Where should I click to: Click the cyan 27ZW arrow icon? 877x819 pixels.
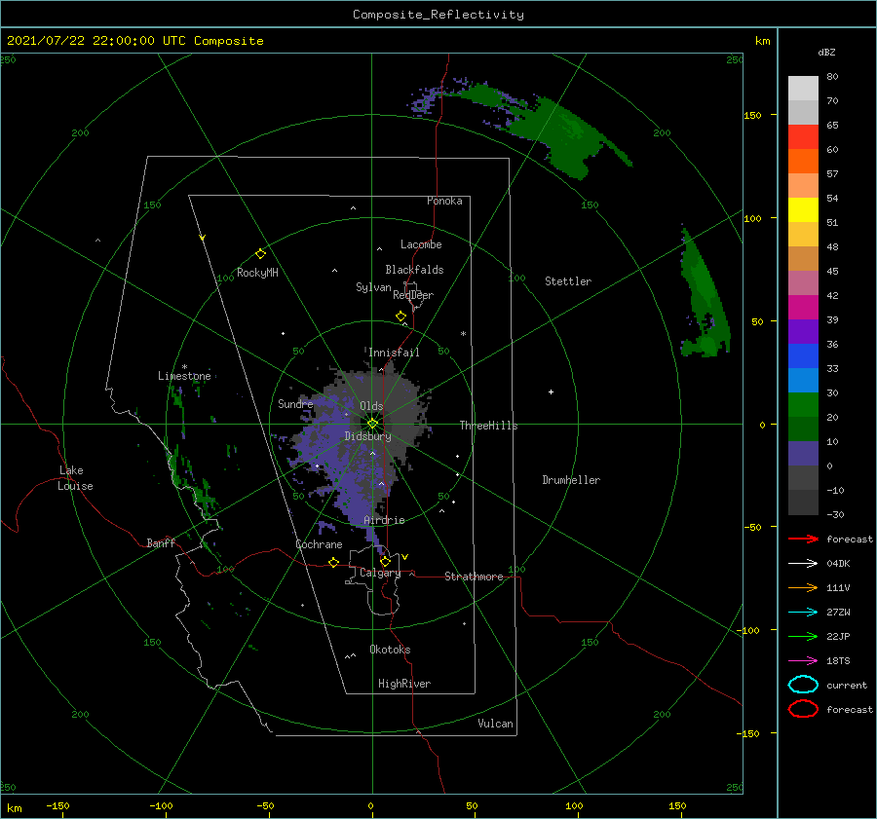803,613
